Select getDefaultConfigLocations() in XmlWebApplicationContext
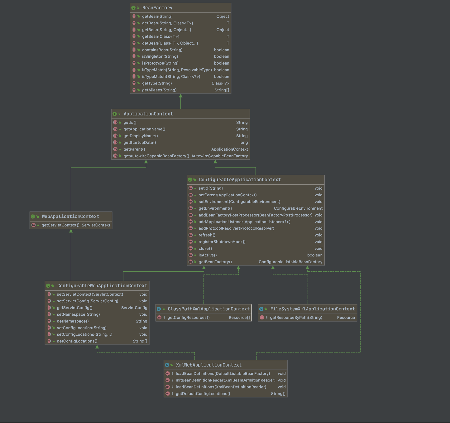Viewport: 450px width, 423px height. click(x=203, y=394)
